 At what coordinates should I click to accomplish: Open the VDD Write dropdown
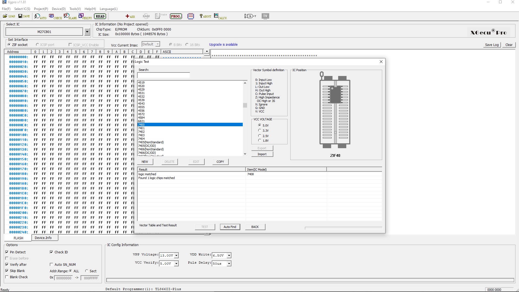pyautogui.click(x=229, y=255)
